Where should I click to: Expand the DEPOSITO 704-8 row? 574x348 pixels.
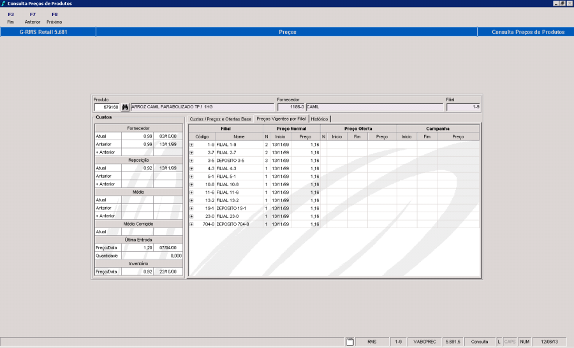191,224
